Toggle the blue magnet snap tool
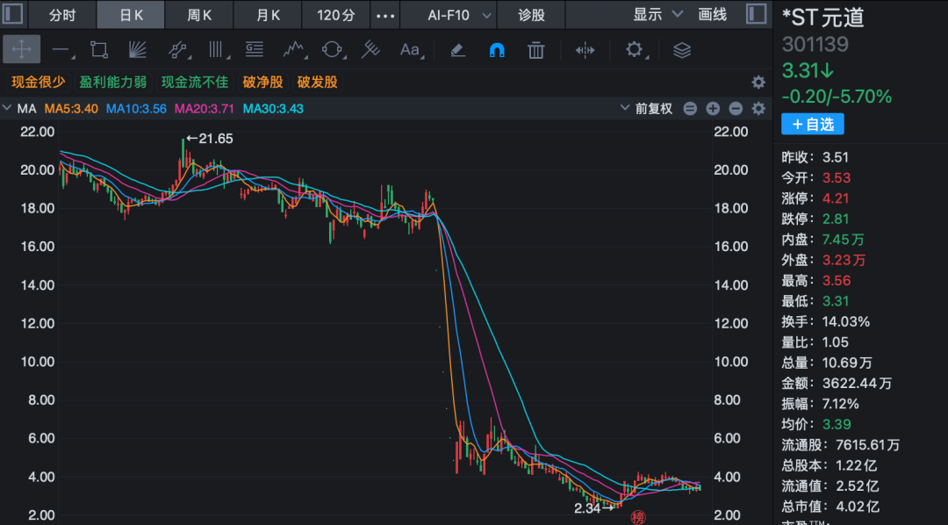Viewport: 948px width, 525px height. (497, 49)
